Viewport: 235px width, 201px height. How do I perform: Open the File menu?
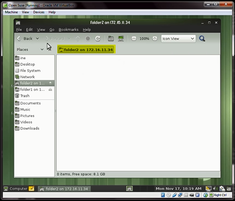(19, 29)
